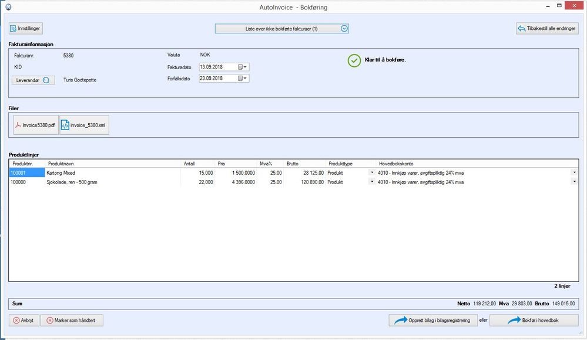Open Leverandør supplier search

(33, 80)
